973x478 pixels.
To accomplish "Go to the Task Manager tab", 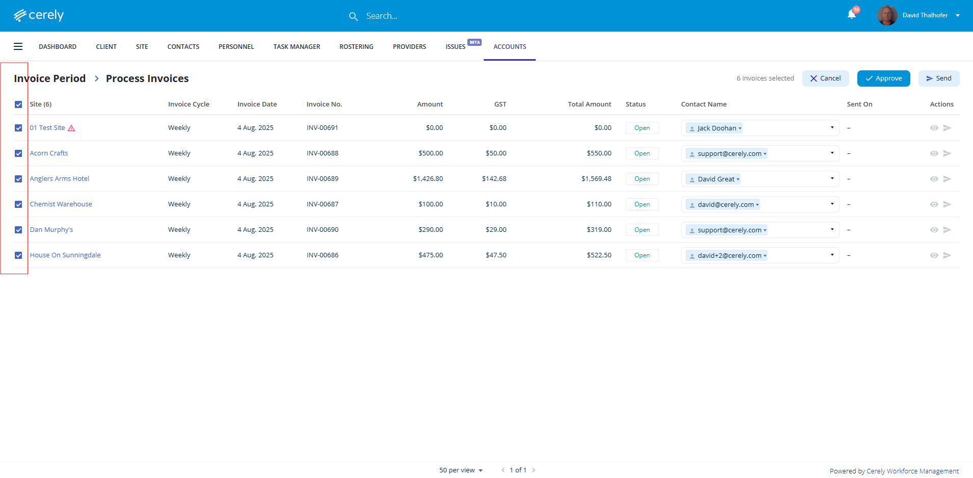I will 297,47.
